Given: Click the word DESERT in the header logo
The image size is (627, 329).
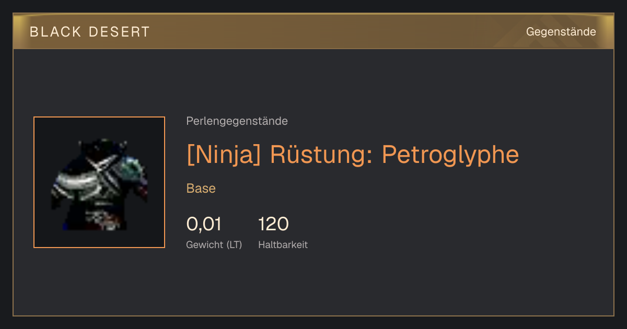Looking at the screenshot, I should click(x=120, y=32).
